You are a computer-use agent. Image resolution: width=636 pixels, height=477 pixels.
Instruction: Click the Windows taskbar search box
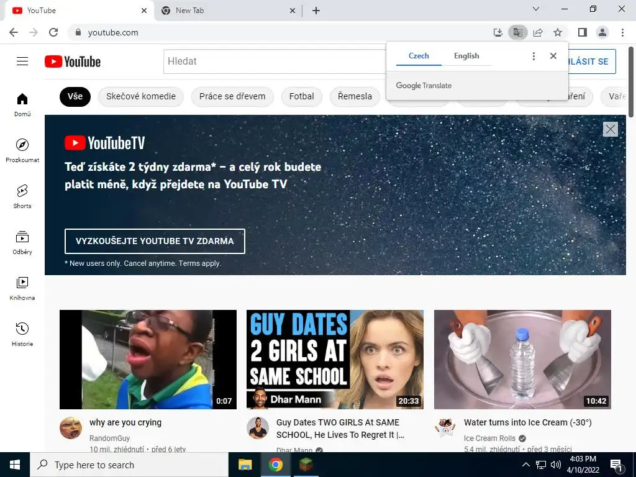(x=129, y=465)
